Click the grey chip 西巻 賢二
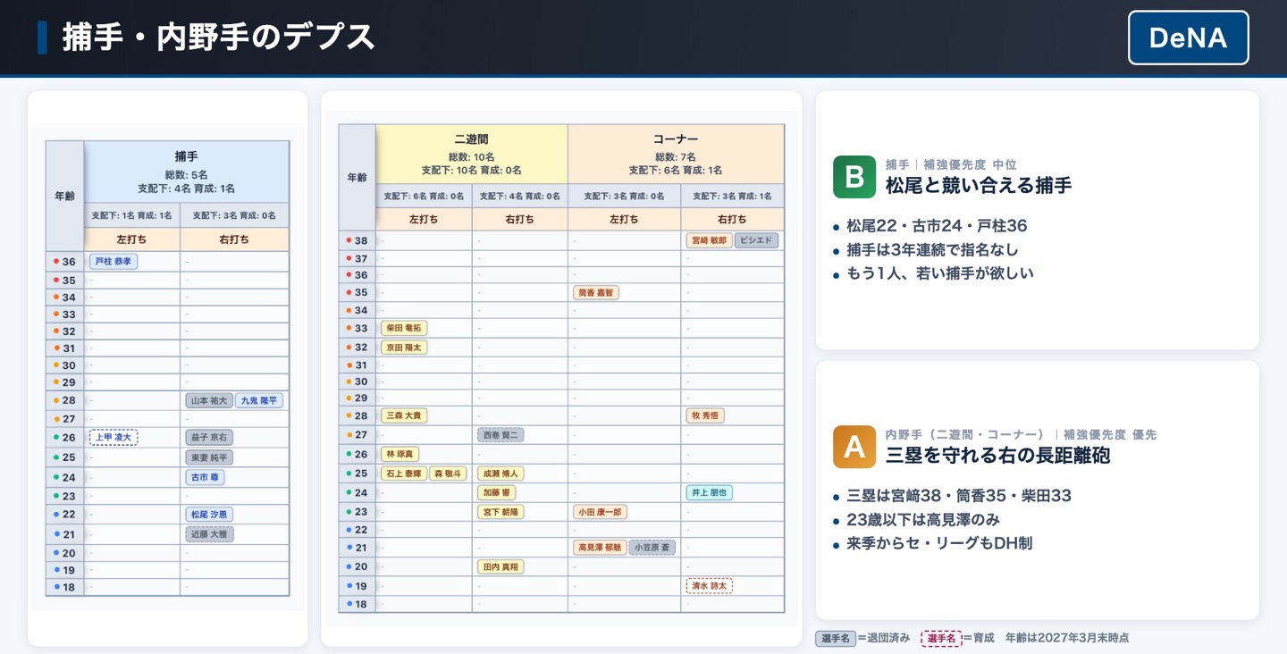This screenshot has height=654, width=1287. pos(500,435)
